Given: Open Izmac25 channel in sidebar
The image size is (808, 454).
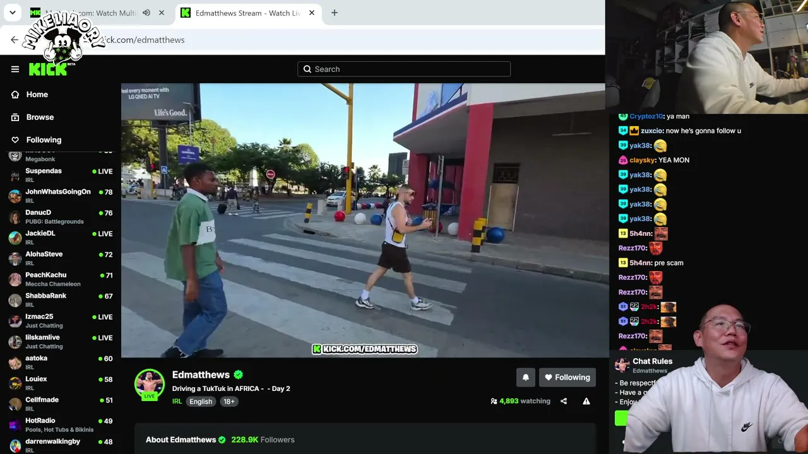Looking at the screenshot, I should [x=60, y=321].
